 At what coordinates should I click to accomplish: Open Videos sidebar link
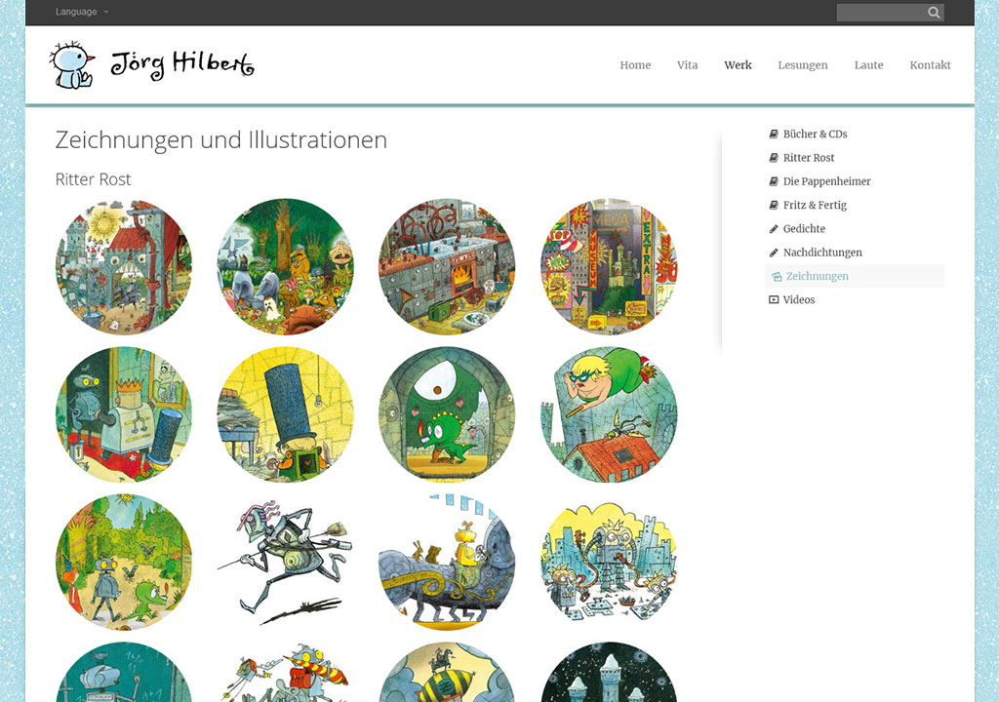pyautogui.click(x=799, y=299)
